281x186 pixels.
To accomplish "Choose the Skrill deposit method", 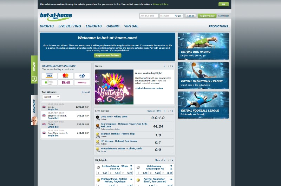I will coord(66,82).
